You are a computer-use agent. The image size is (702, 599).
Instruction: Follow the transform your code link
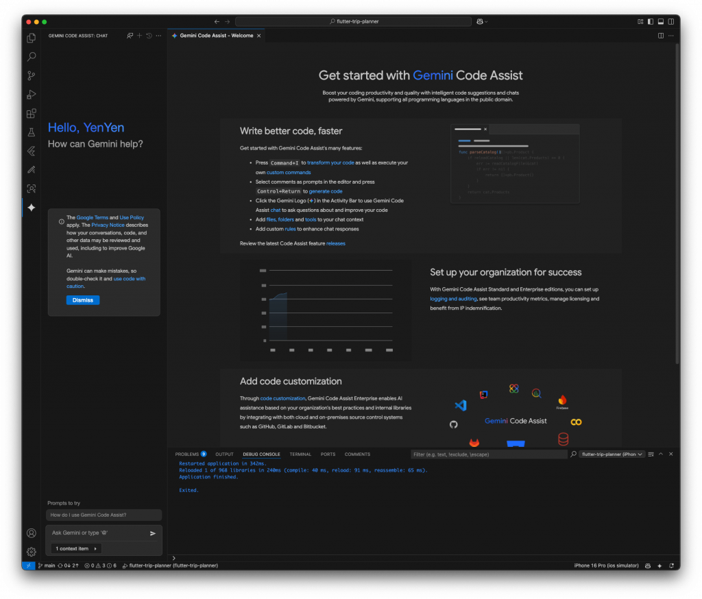coord(330,162)
